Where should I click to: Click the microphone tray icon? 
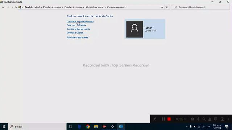191,127
